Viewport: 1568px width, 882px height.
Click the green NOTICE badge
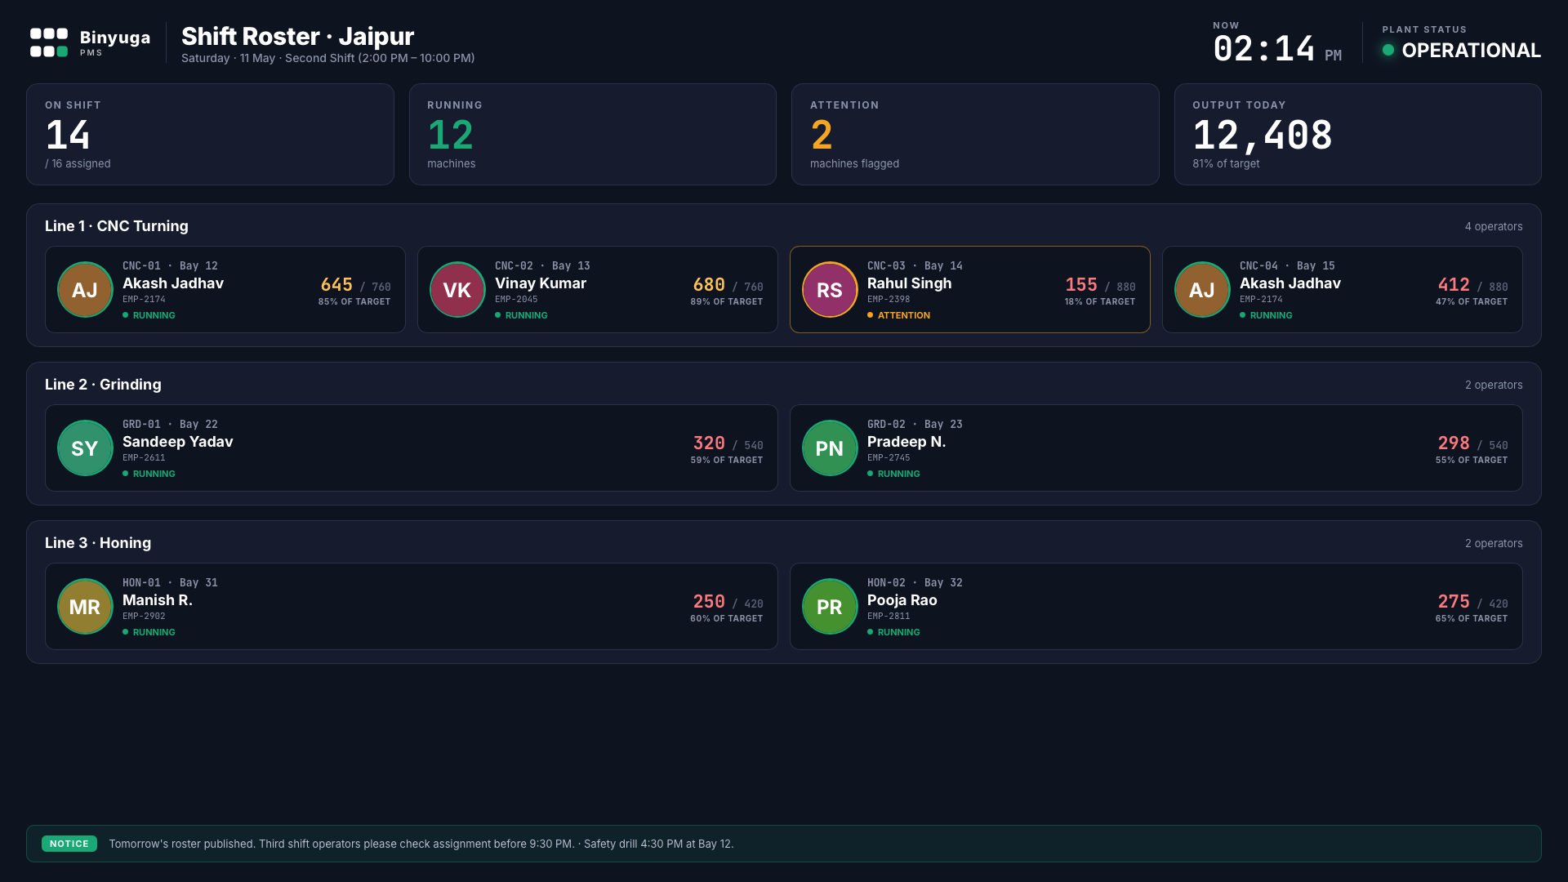(x=69, y=844)
